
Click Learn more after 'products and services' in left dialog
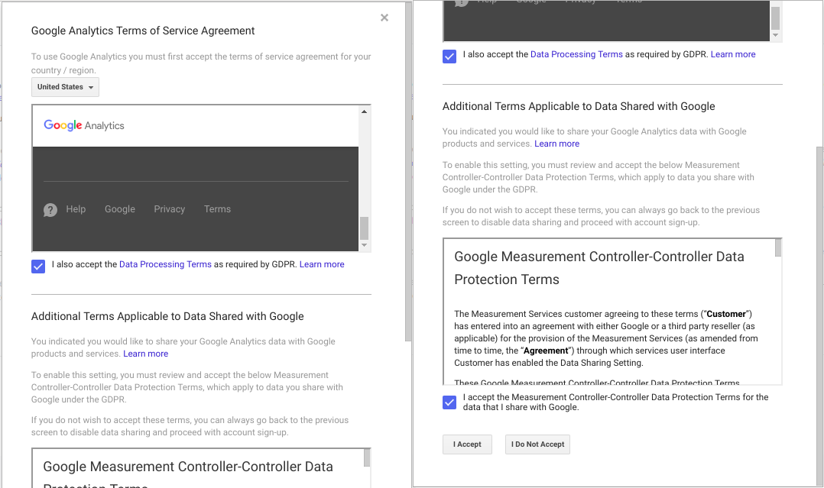145,354
